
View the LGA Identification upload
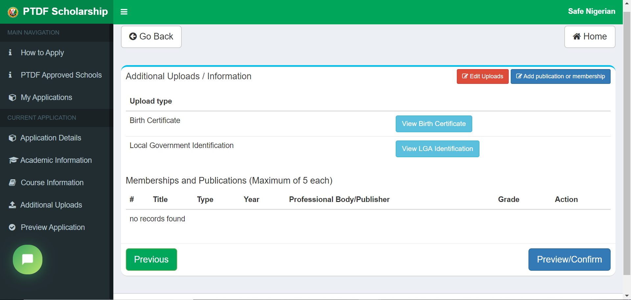[437, 149]
